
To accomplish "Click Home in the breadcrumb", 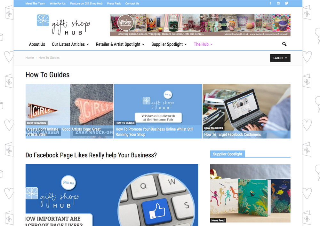I will [29, 58].
